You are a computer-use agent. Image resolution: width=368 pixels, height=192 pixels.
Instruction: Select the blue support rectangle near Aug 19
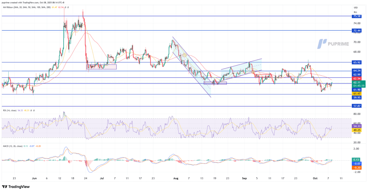tap(215, 83)
